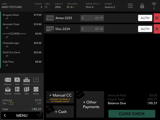Tap the Save/Send icon
This screenshot has height=120, width=160.
(x=36, y=80)
